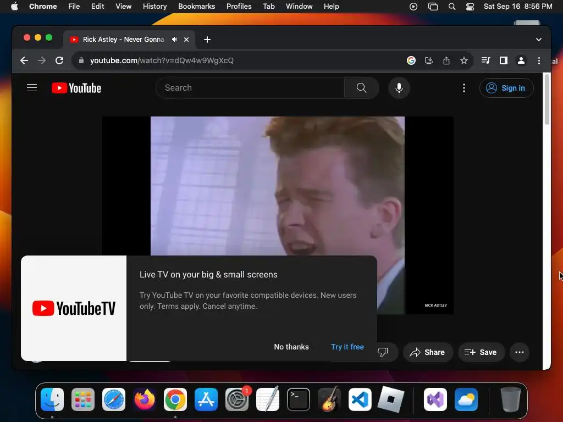Open Terminal from the Dock

pos(299,399)
